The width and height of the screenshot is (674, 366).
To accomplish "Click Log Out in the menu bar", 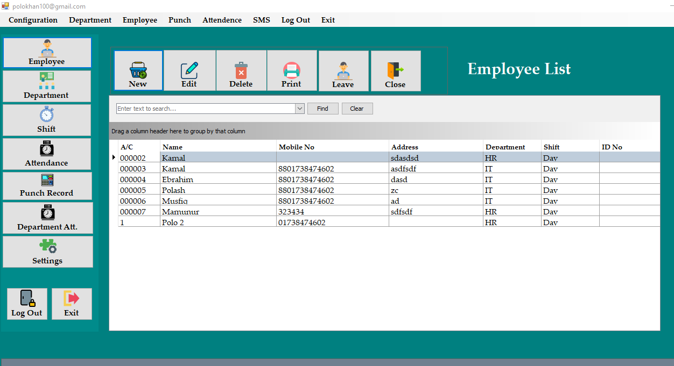I will [296, 20].
